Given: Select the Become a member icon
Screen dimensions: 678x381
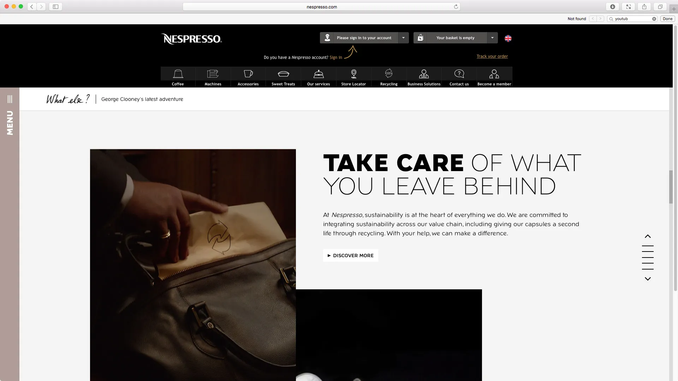Looking at the screenshot, I should point(494,74).
